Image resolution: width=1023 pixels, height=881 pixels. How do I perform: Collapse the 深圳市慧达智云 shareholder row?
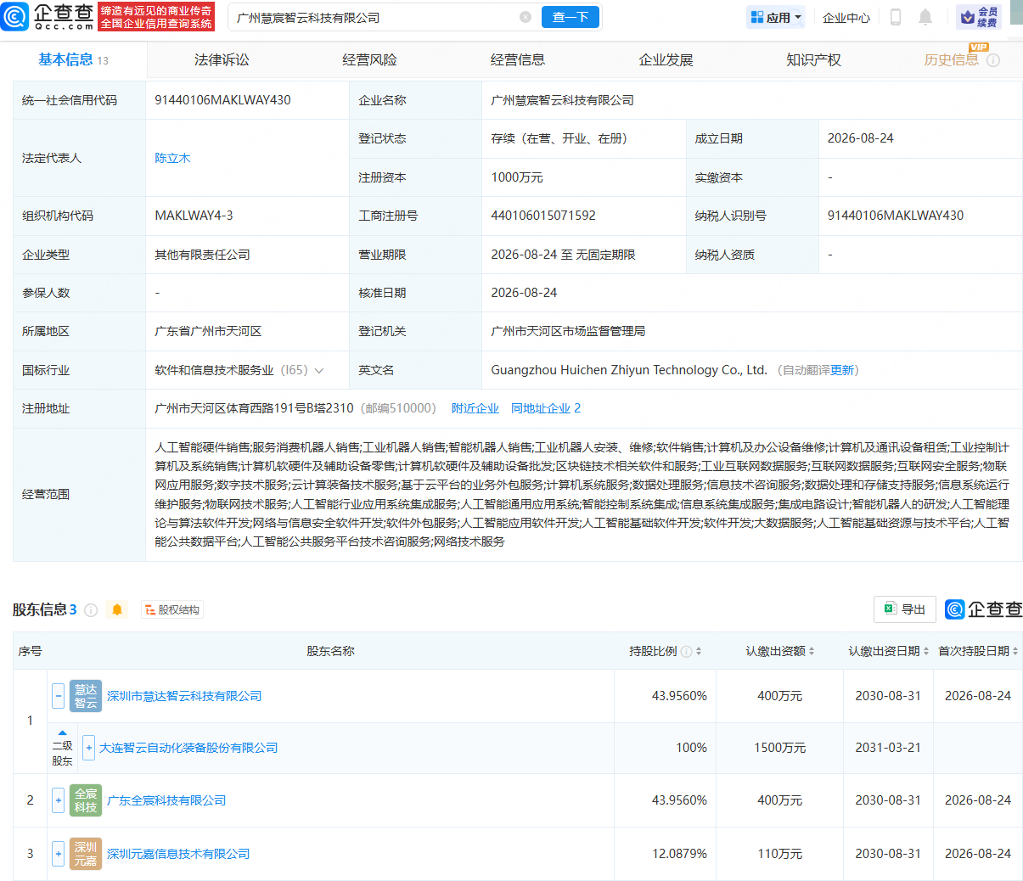tap(58, 696)
